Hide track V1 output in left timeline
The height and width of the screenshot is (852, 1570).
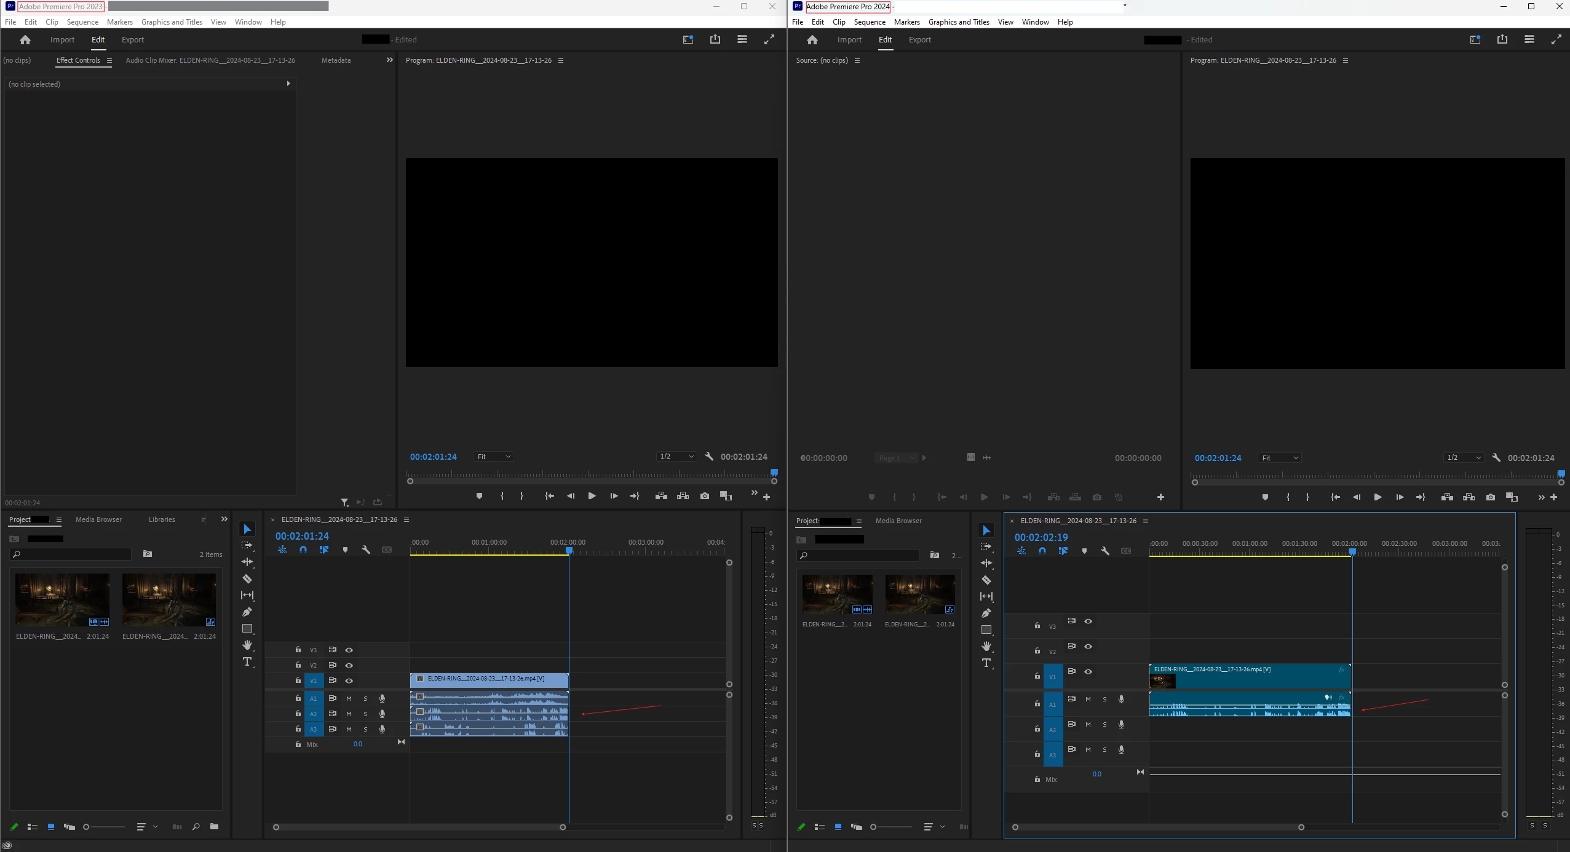point(349,680)
